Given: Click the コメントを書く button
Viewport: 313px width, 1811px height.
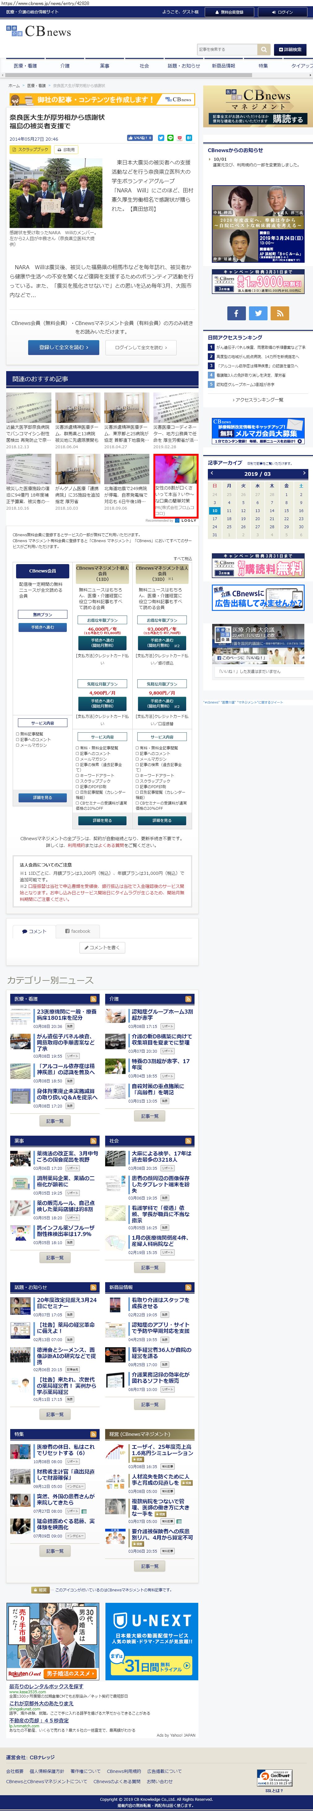Looking at the screenshot, I should [x=102, y=948].
